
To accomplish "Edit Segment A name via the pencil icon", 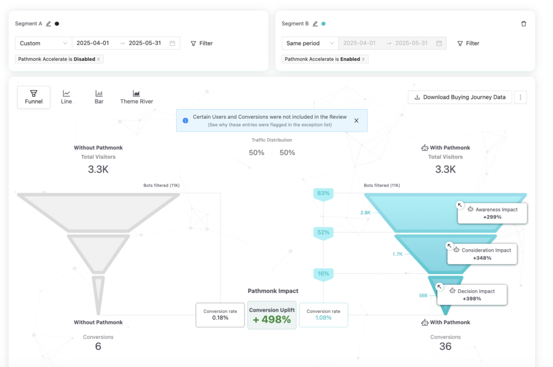I will coord(48,24).
